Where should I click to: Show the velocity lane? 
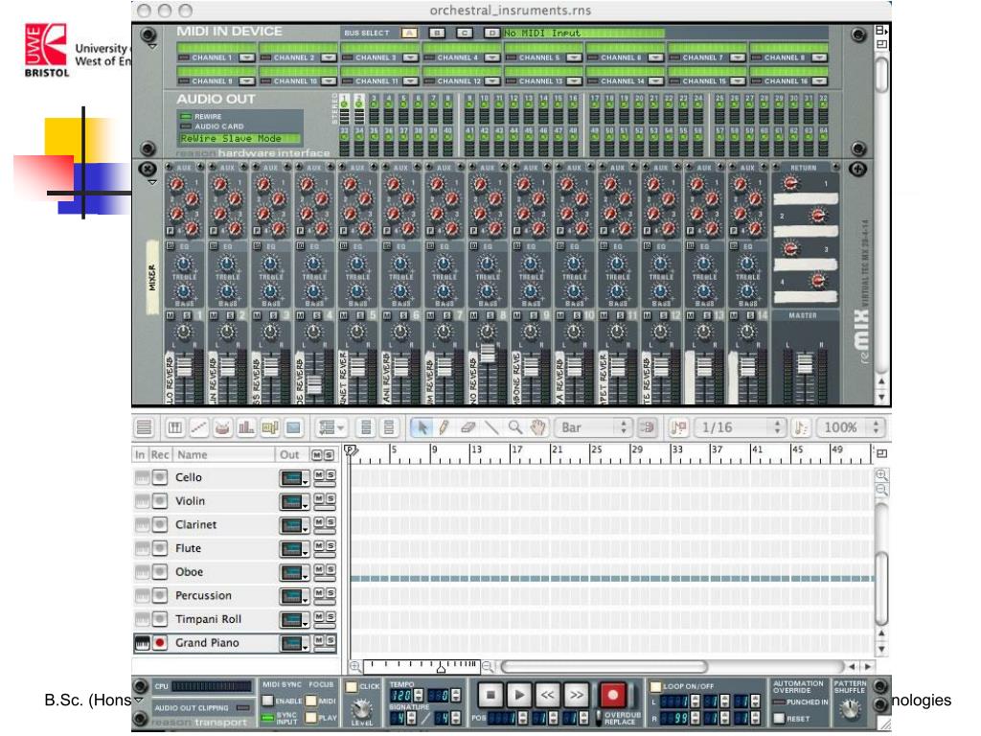pyautogui.click(x=246, y=427)
